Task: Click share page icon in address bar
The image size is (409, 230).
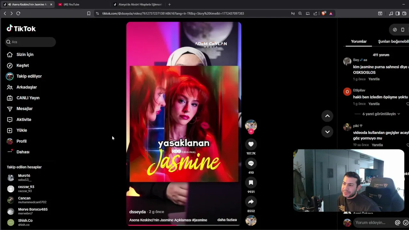Action: (315, 13)
